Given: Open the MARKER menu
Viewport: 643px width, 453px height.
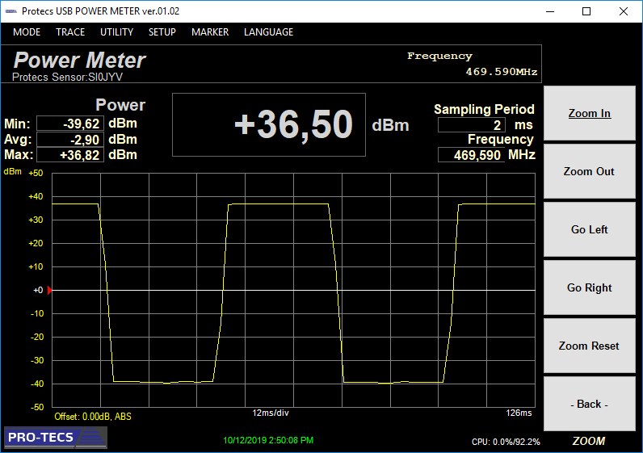Looking at the screenshot, I should 210,32.
